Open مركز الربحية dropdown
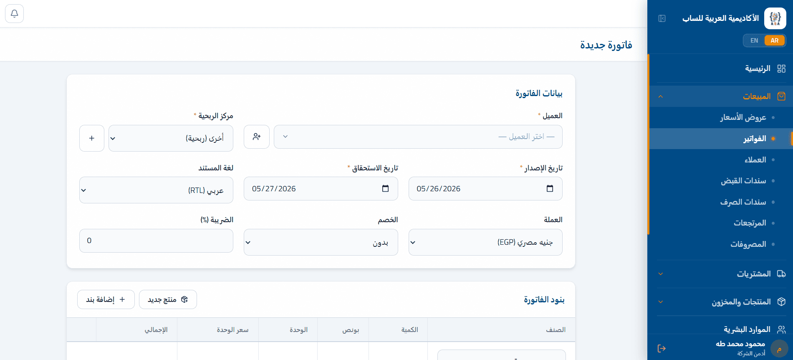 point(171,138)
